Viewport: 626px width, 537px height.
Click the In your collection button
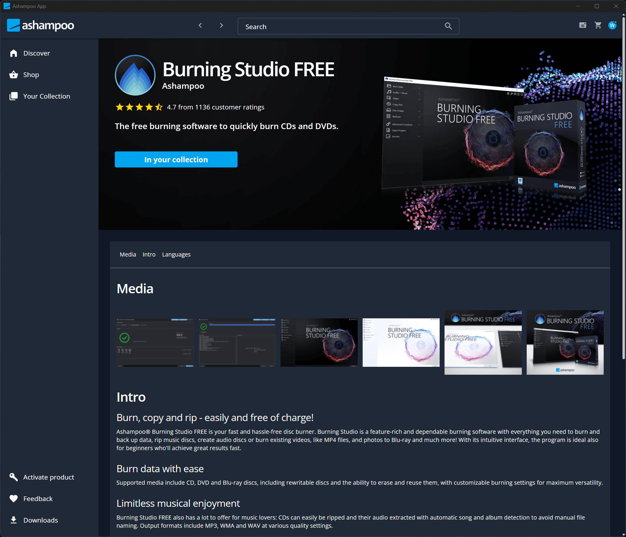pos(176,159)
